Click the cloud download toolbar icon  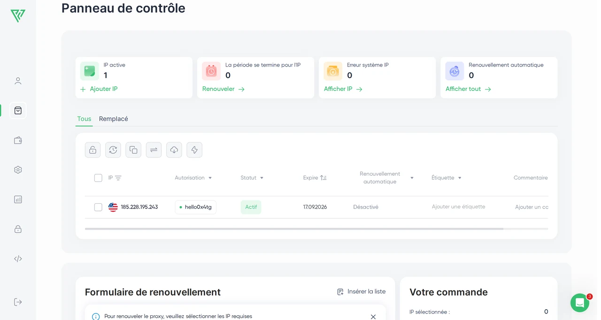click(174, 150)
